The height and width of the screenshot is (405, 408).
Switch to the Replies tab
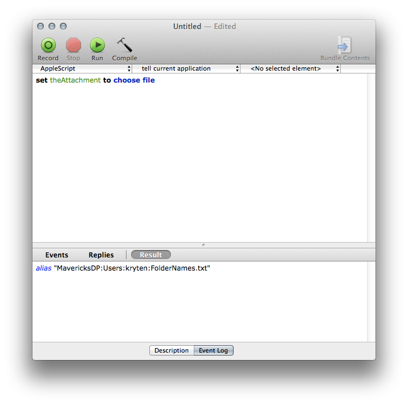(101, 255)
